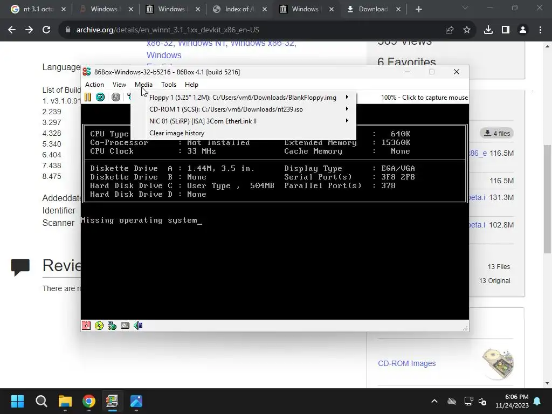The width and height of the screenshot is (552, 414).
Task: Open the notification bell in system tray
Action: 537,401
